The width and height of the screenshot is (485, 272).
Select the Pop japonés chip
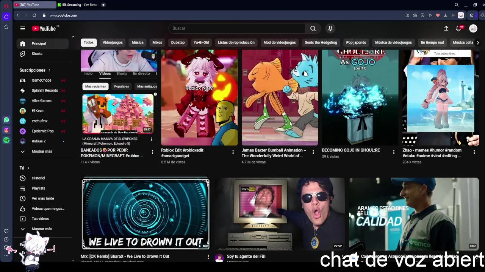coord(356,43)
